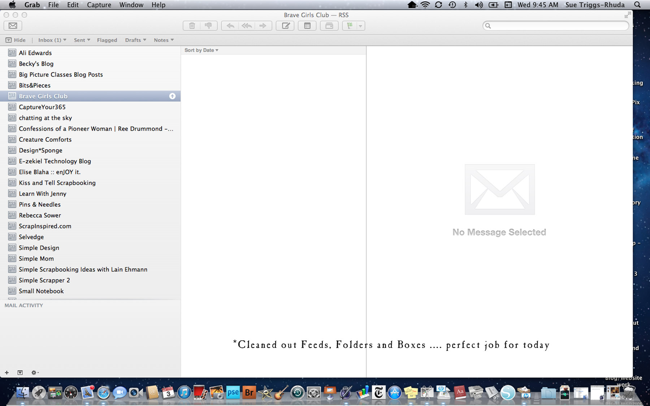650x406 pixels.
Task: Click the Reply arrow icon
Action: click(x=230, y=26)
